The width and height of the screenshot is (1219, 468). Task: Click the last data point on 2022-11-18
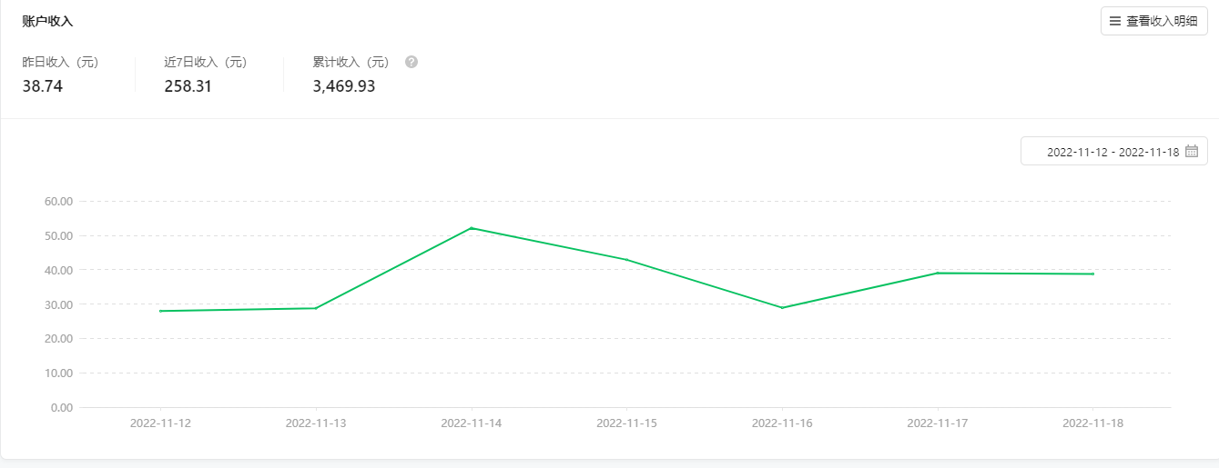click(x=1092, y=274)
